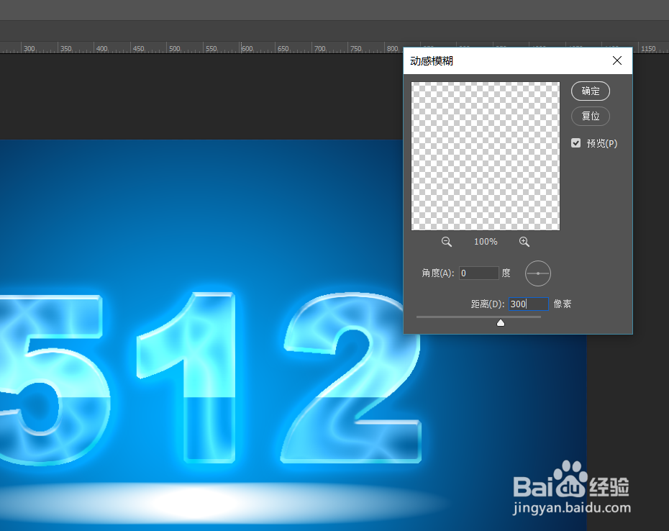669x531 pixels.
Task: Close the 动感模糊 dialog
Action: point(617,60)
